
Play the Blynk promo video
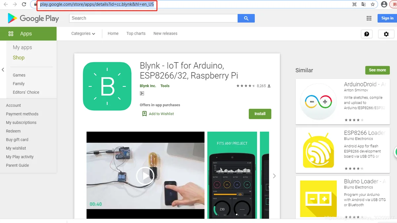[145, 176]
